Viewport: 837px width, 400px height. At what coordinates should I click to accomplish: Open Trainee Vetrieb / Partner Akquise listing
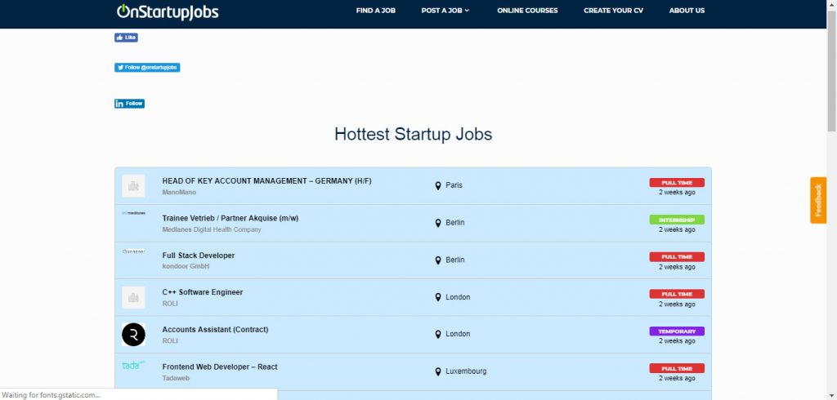[230, 218]
